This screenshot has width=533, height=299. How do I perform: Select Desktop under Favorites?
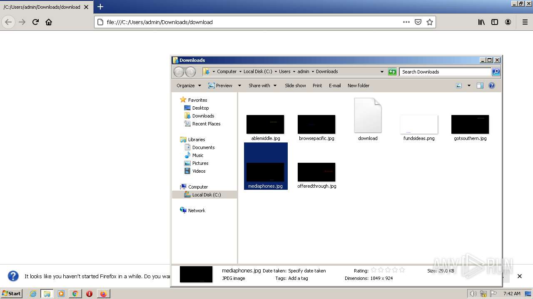pos(200,108)
